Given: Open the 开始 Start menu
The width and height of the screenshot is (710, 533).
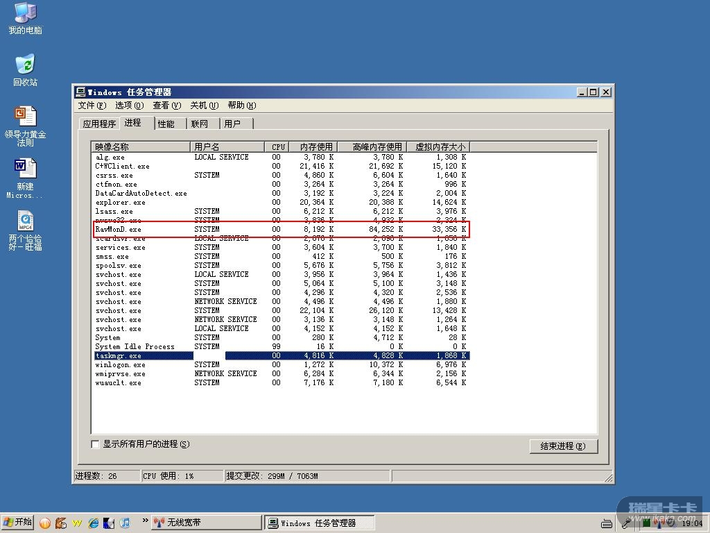Looking at the screenshot, I should click(x=17, y=522).
